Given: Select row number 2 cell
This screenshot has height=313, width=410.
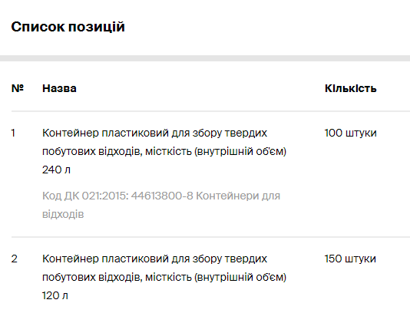Looking at the screenshot, I should tap(15, 259).
